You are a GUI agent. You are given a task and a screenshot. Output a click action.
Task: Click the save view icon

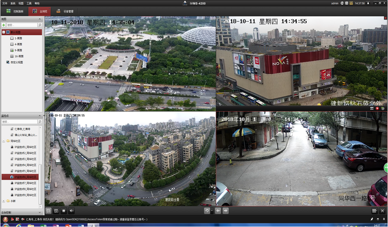point(48,211)
